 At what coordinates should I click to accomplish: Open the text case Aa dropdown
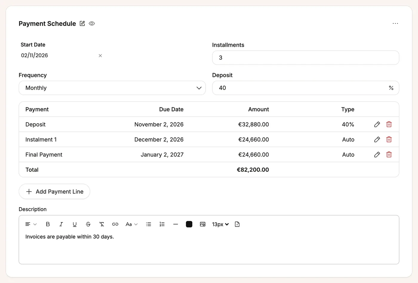point(131,224)
